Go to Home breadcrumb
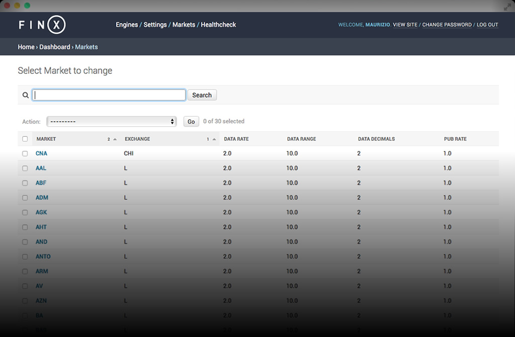Viewport: 515px width, 337px height. 26,47
